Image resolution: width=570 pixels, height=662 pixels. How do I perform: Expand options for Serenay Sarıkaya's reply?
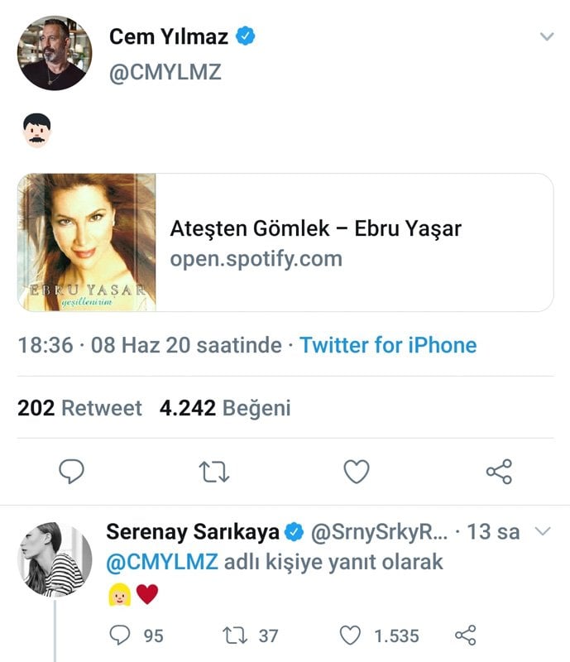[x=544, y=531]
